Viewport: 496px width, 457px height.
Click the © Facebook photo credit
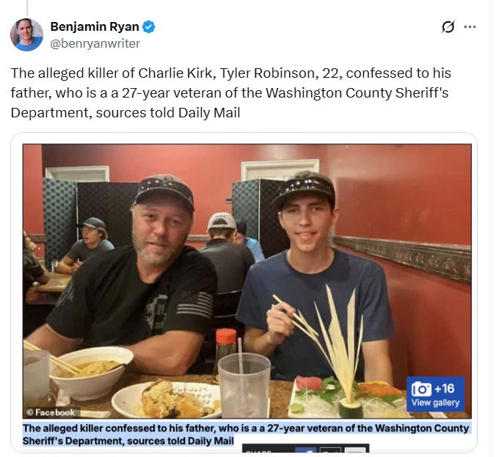(51, 412)
